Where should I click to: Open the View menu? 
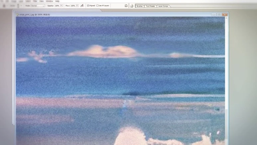(42, 1)
